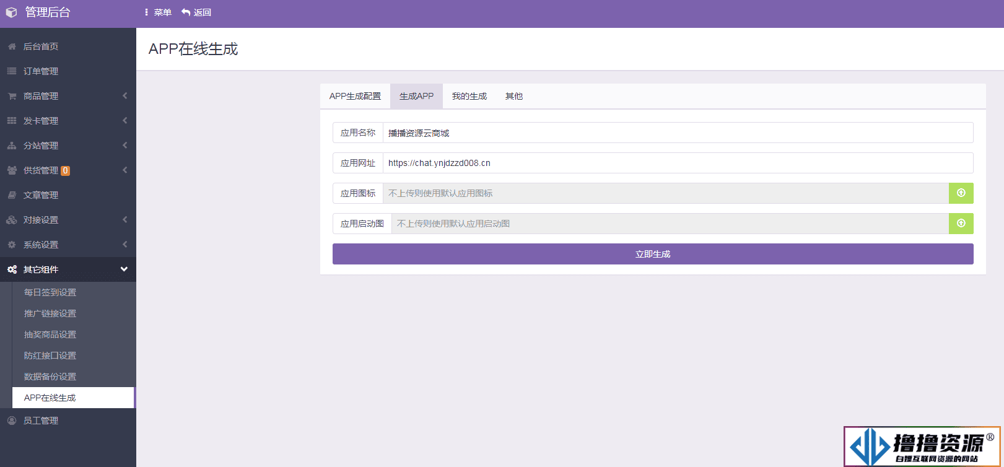The width and height of the screenshot is (1004, 467).
Task: Switch to the APP生成配置 tab
Action: pyautogui.click(x=355, y=96)
